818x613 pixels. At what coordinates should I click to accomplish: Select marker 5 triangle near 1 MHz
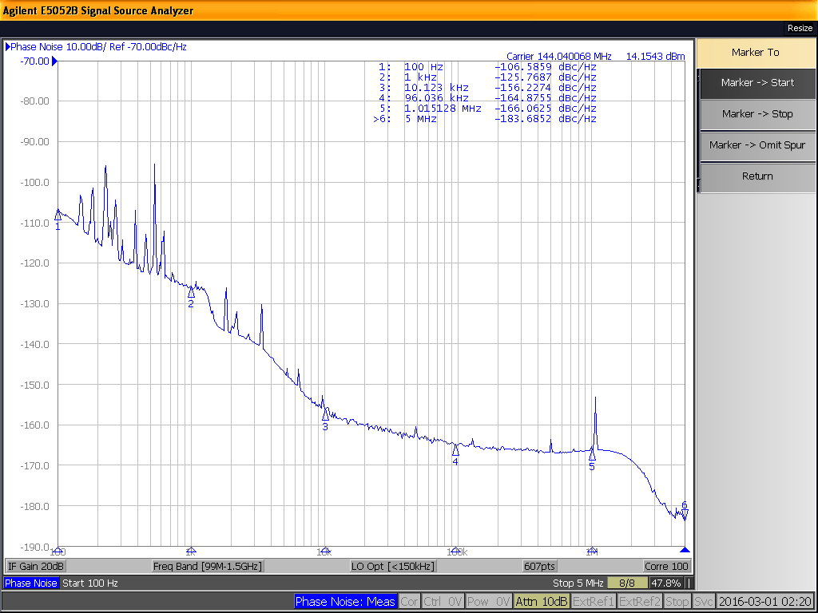[x=592, y=456]
